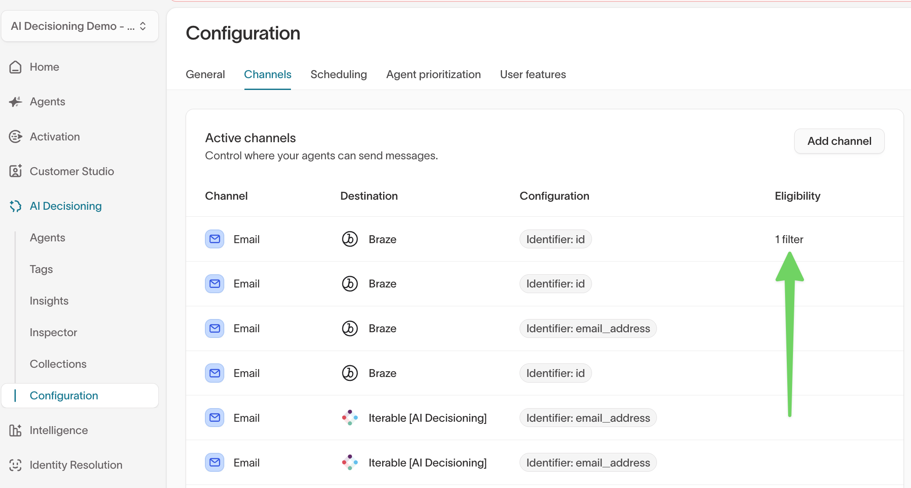Open Insights under AI Decisioning
Viewport: 911px width, 488px height.
point(49,301)
